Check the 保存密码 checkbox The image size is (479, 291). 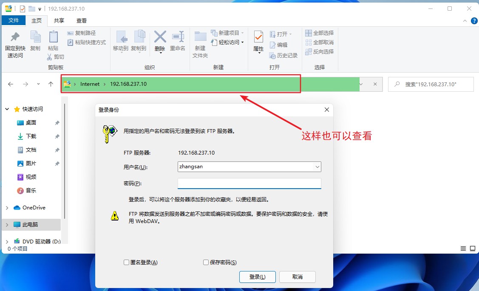coord(206,262)
